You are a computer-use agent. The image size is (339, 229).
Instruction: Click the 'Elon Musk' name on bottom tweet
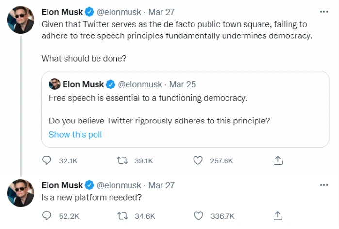(x=63, y=185)
